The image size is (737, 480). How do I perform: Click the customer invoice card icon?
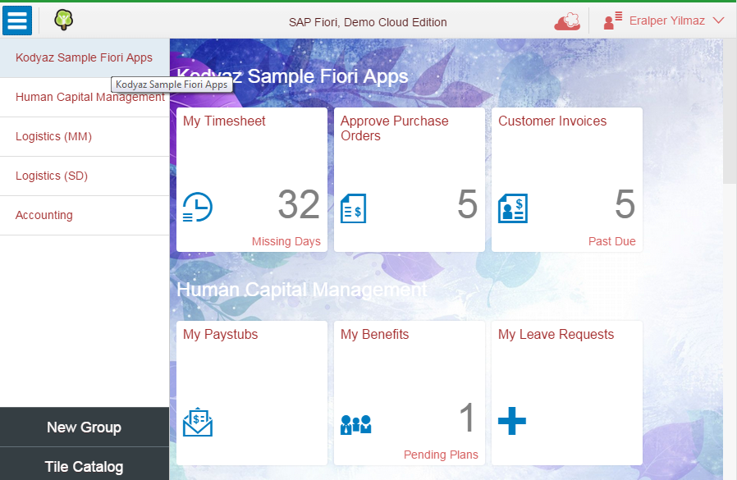click(513, 208)
